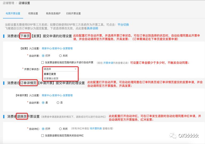
Task: Choose 卖家已发货 option
Action: (50, 74)
